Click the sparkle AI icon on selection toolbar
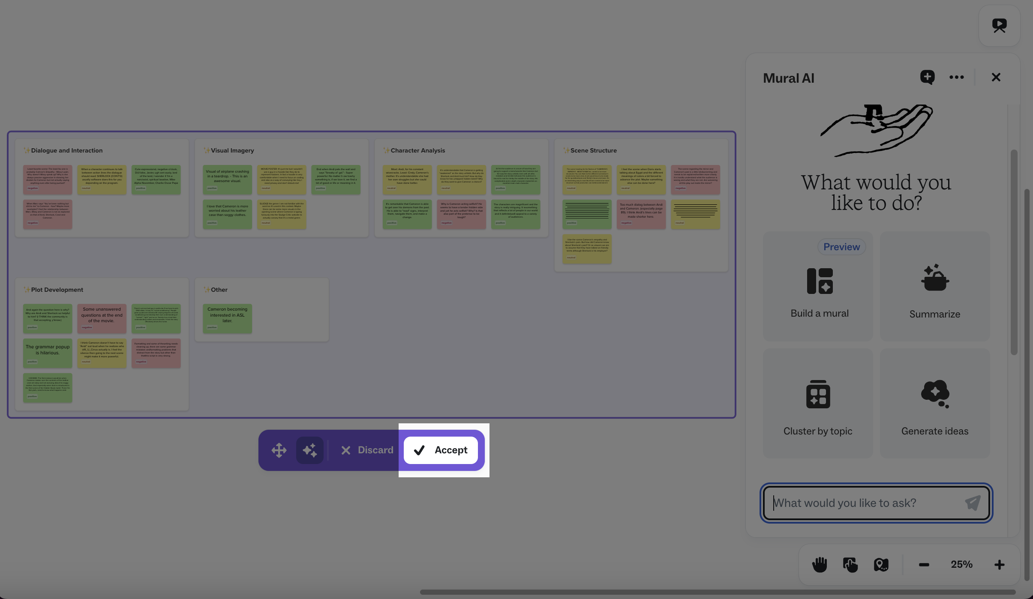The image size is (1033, 599). (309, 450)
